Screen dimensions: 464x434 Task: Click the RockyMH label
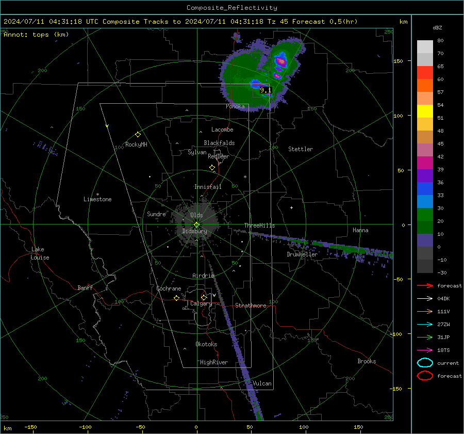pos(136,144)
